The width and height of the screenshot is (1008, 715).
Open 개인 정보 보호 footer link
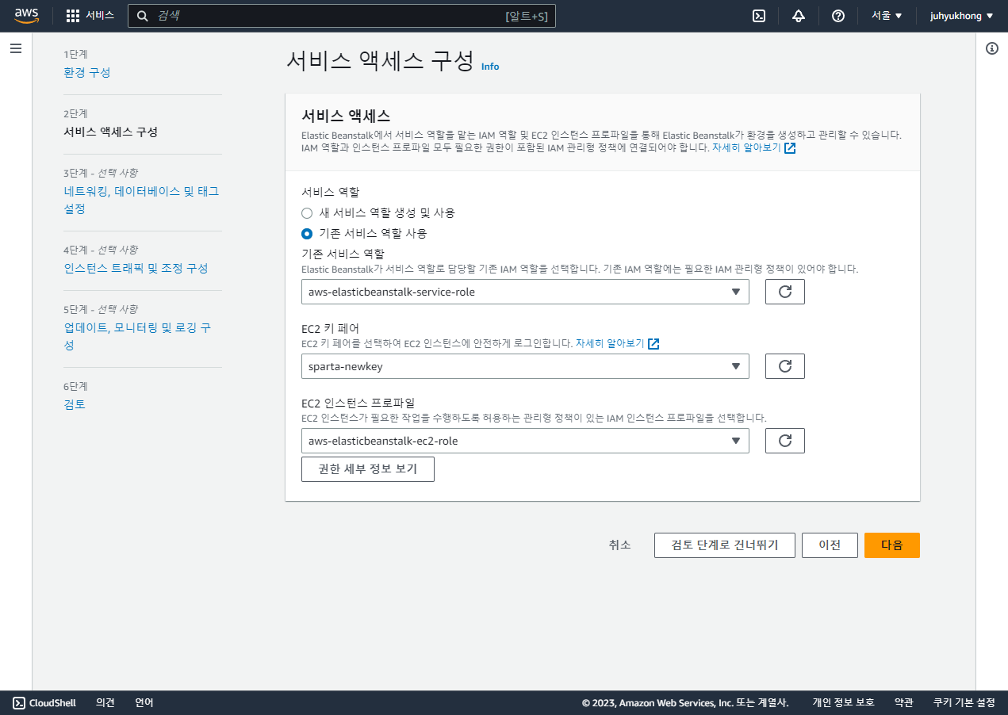[x=843, y=702]
